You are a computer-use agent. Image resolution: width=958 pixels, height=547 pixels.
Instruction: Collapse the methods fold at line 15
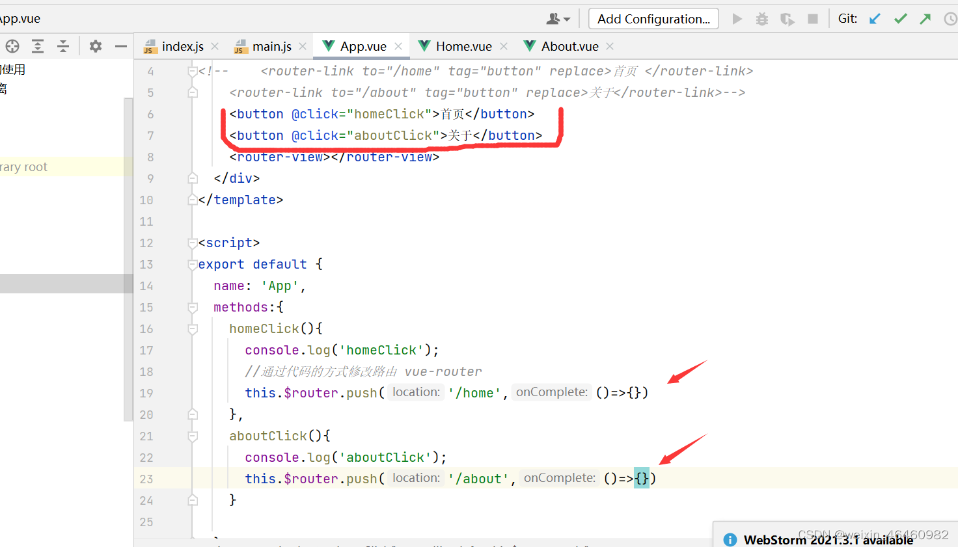pos(193,307)
